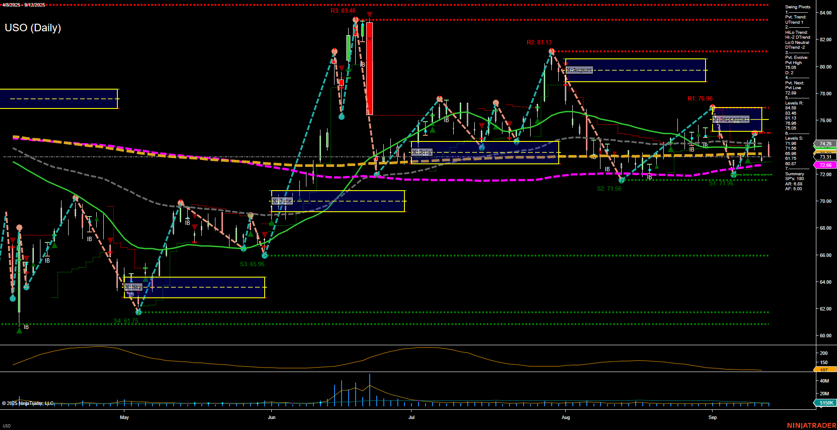Click the M-August monthly range box label
The height and width of the screenshot is (430, 837).
click(579, 70)
